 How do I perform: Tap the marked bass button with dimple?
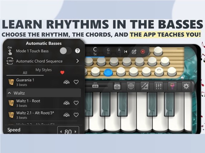159,71
